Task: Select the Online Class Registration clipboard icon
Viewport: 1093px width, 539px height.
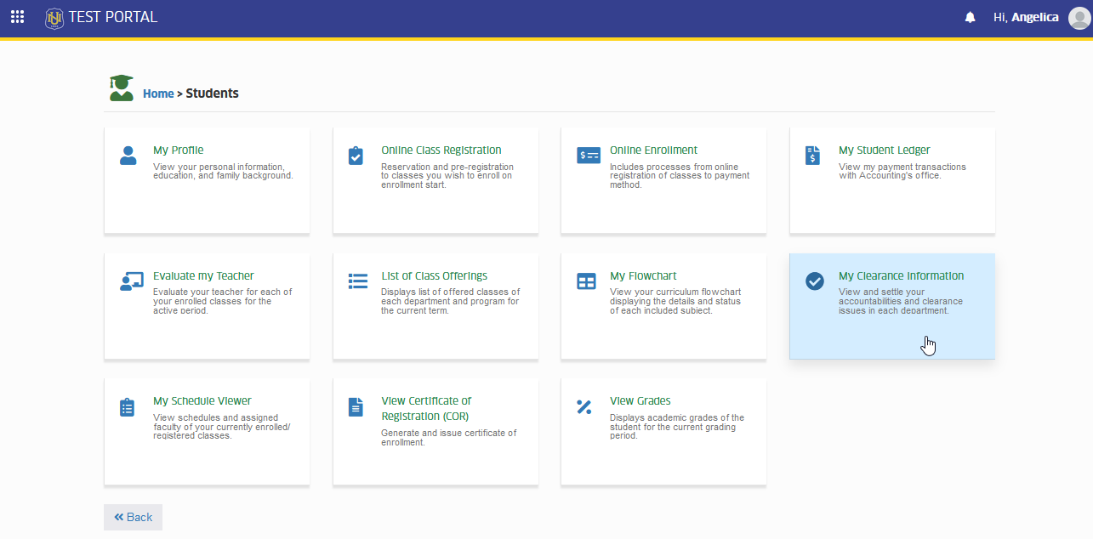Action: [x=356, y=156]
